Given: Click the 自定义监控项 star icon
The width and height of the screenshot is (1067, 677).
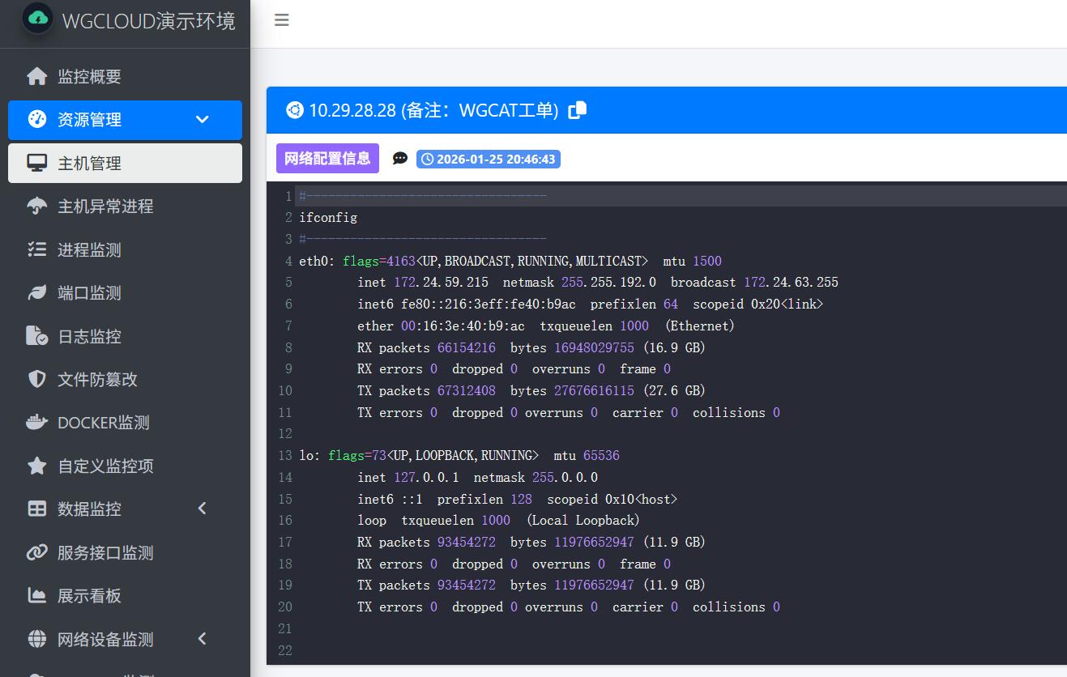Looking at the screenshot, I should tap(36, 465).
